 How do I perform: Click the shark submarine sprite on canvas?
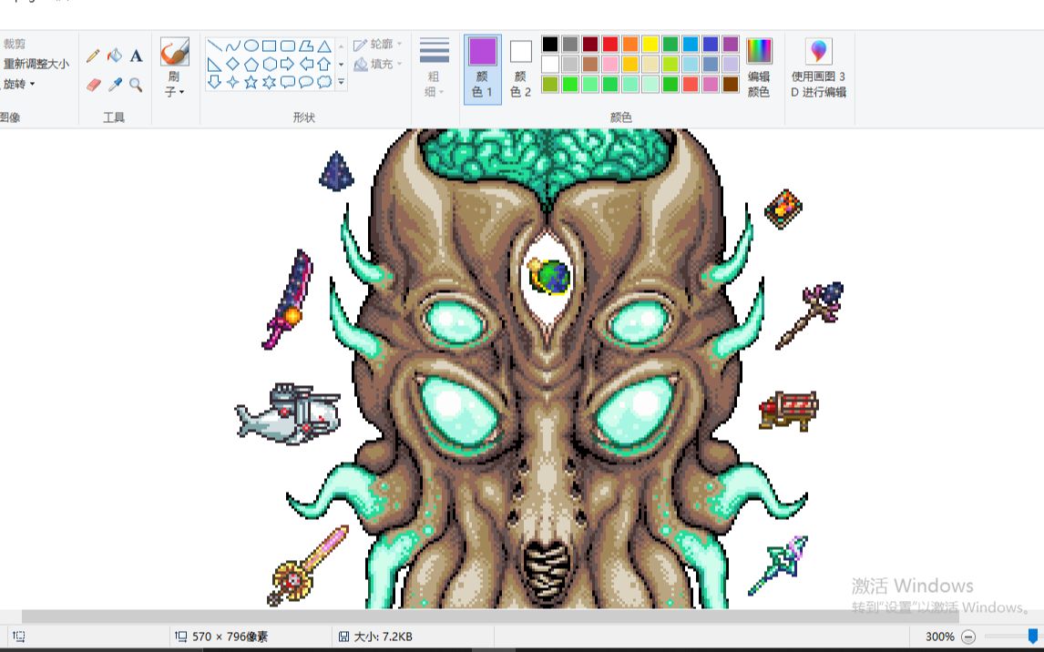(x=288, y=413)
